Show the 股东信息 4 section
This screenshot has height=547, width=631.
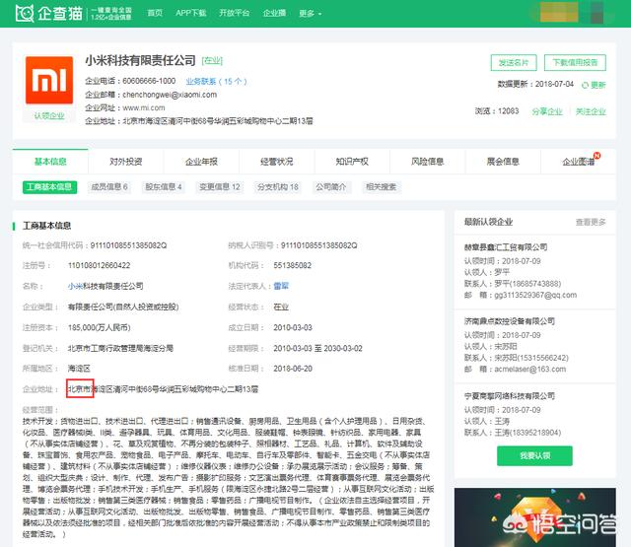(x=164, y=187)
